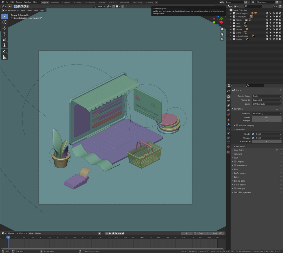Open the Render menu
The width and height of the screenshot is (283, 253).
pos(19,2)
